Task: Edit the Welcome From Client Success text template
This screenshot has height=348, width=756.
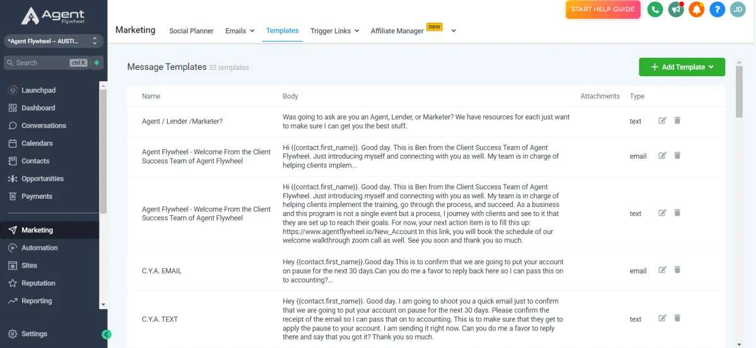Action: 662,213
